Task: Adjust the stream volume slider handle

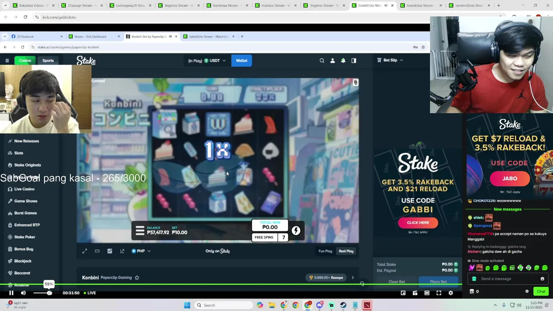Action: (49, 293)
